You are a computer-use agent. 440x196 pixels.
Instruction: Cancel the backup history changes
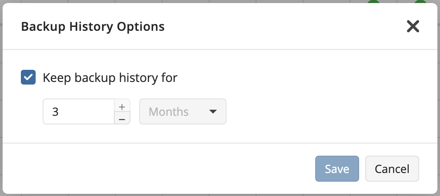(x=392, y=169)
